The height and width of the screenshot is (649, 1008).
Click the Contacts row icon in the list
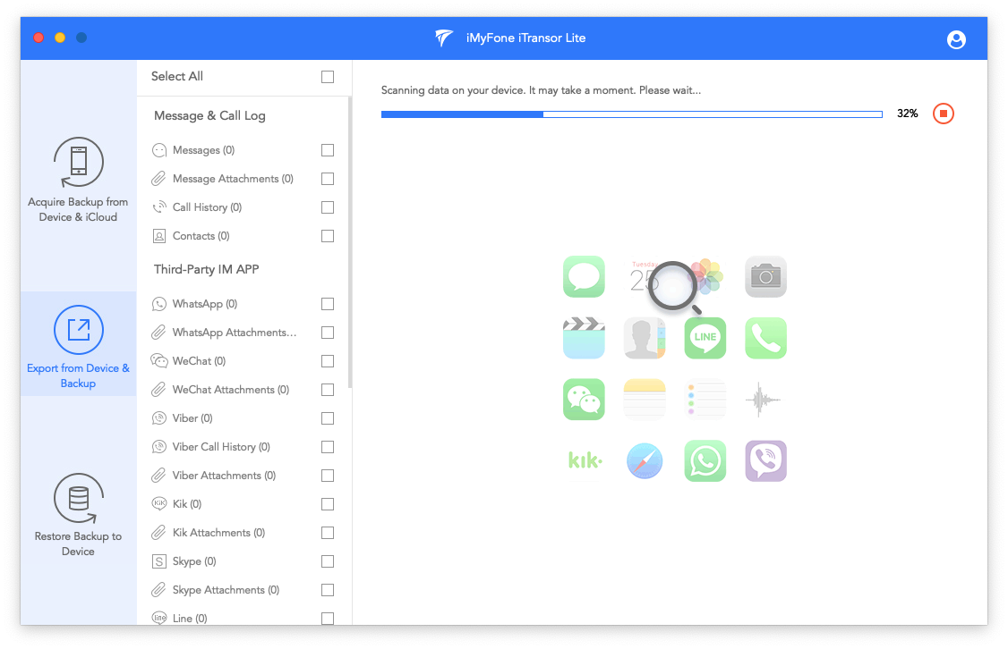(x=158, y=236)
